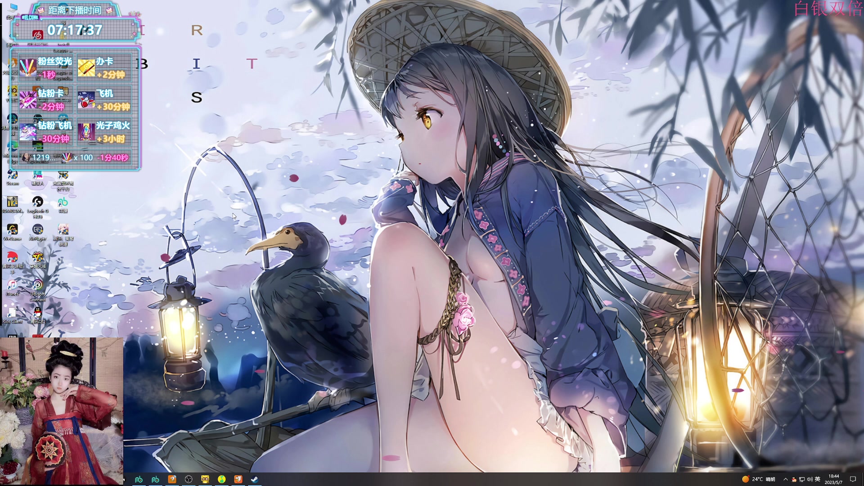Toggle the 英 input language indicator
The image size is (864, 486).
point(818,479)
